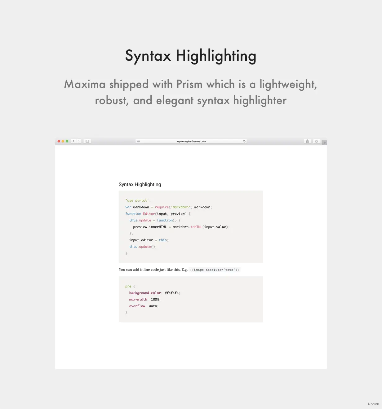The height and width of the screenshot is (409, 382).
Task: Show all tabs overview icon
Action: click(317, 141)
